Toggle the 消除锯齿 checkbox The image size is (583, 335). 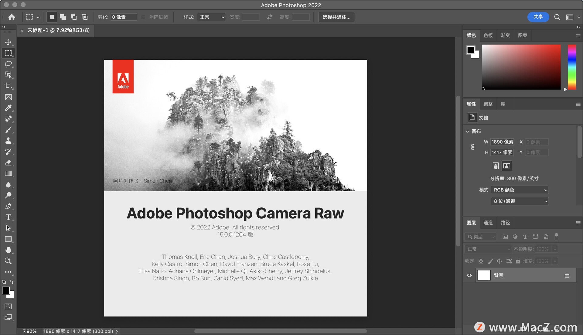click(x=143, y=17)
